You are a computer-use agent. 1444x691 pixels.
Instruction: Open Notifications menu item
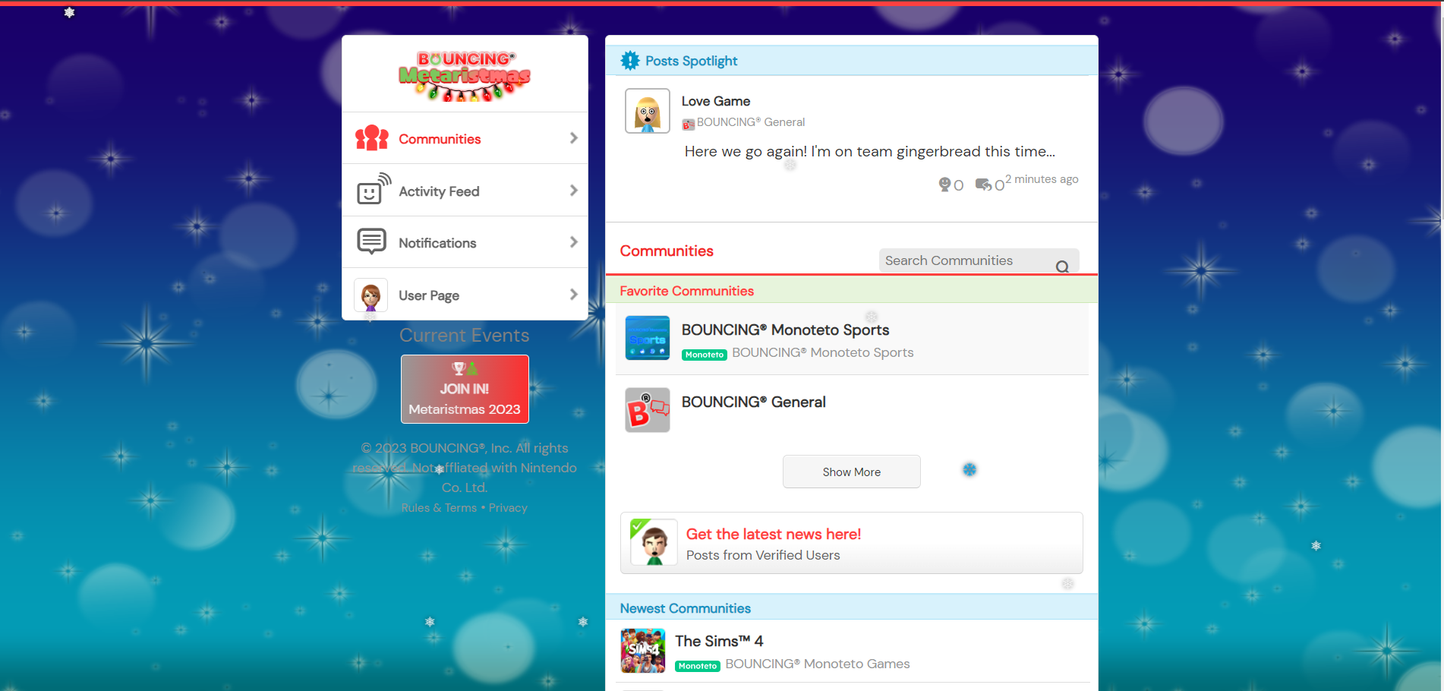[465, 242]
